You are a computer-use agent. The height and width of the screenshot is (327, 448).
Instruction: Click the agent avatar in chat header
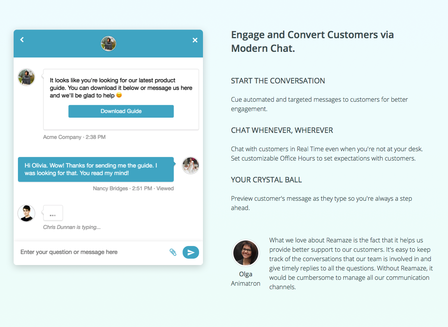[x=108, y=44]
